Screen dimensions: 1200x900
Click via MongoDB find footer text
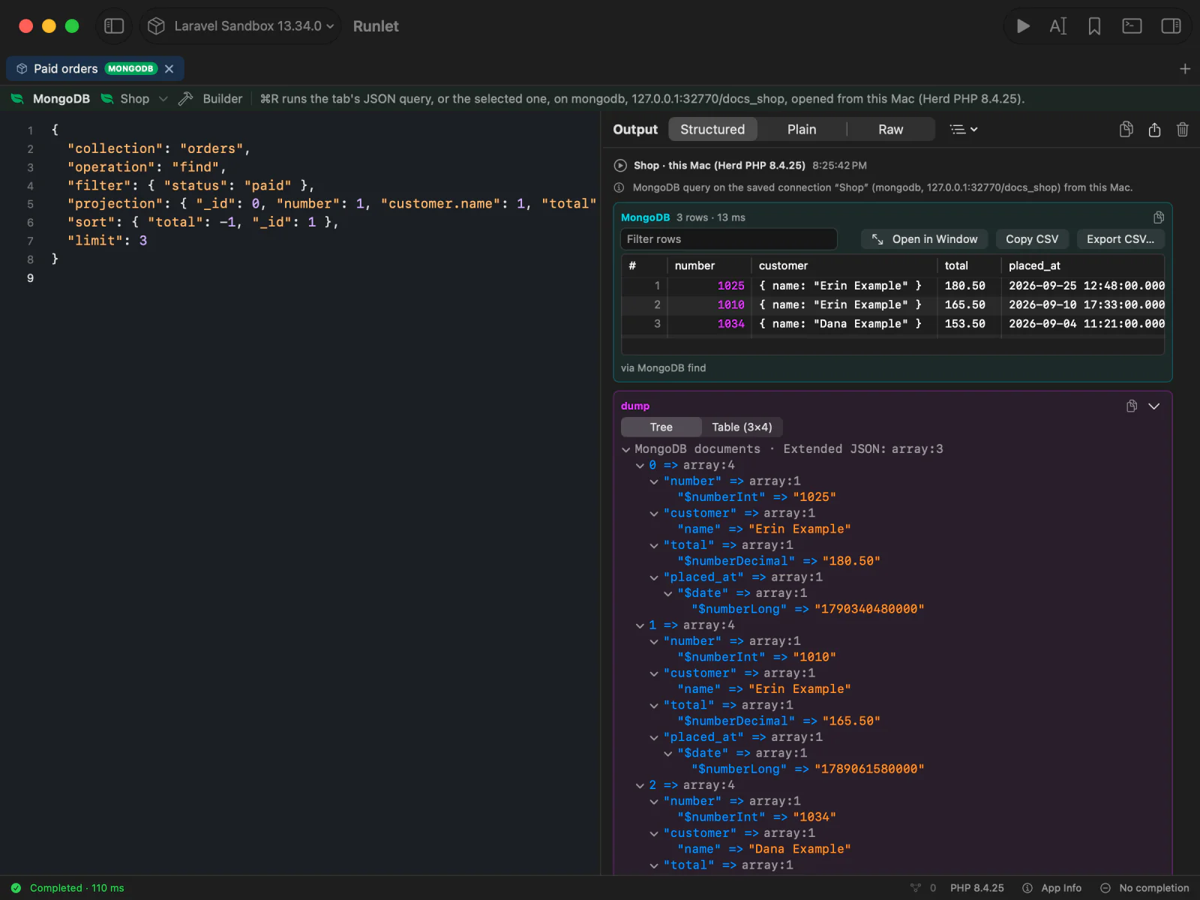[x=663, y=368]
